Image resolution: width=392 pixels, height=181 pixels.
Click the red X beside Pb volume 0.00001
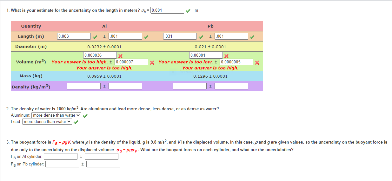coord(227,56)
